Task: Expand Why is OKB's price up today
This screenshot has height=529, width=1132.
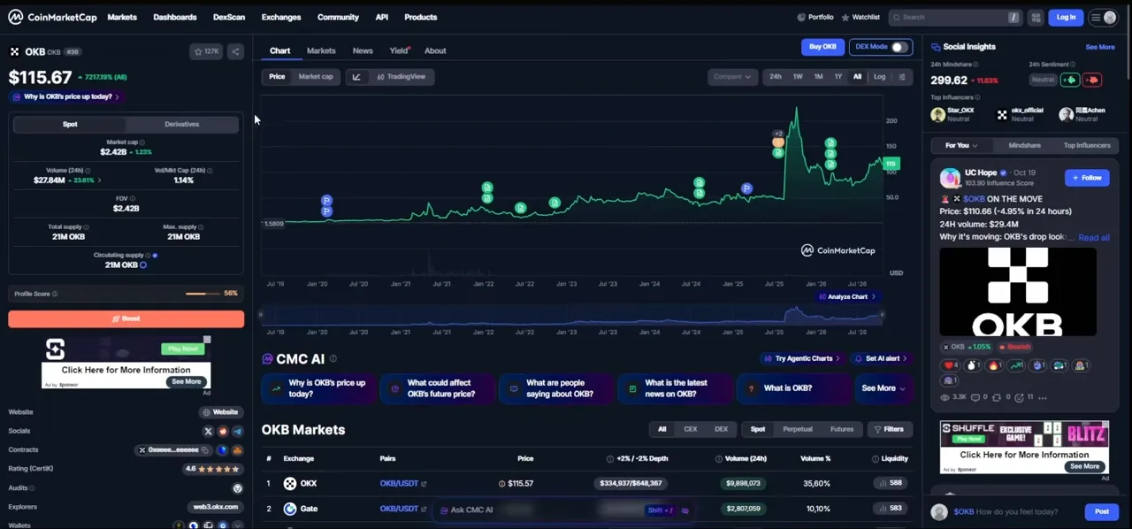Action: point(67,96)
